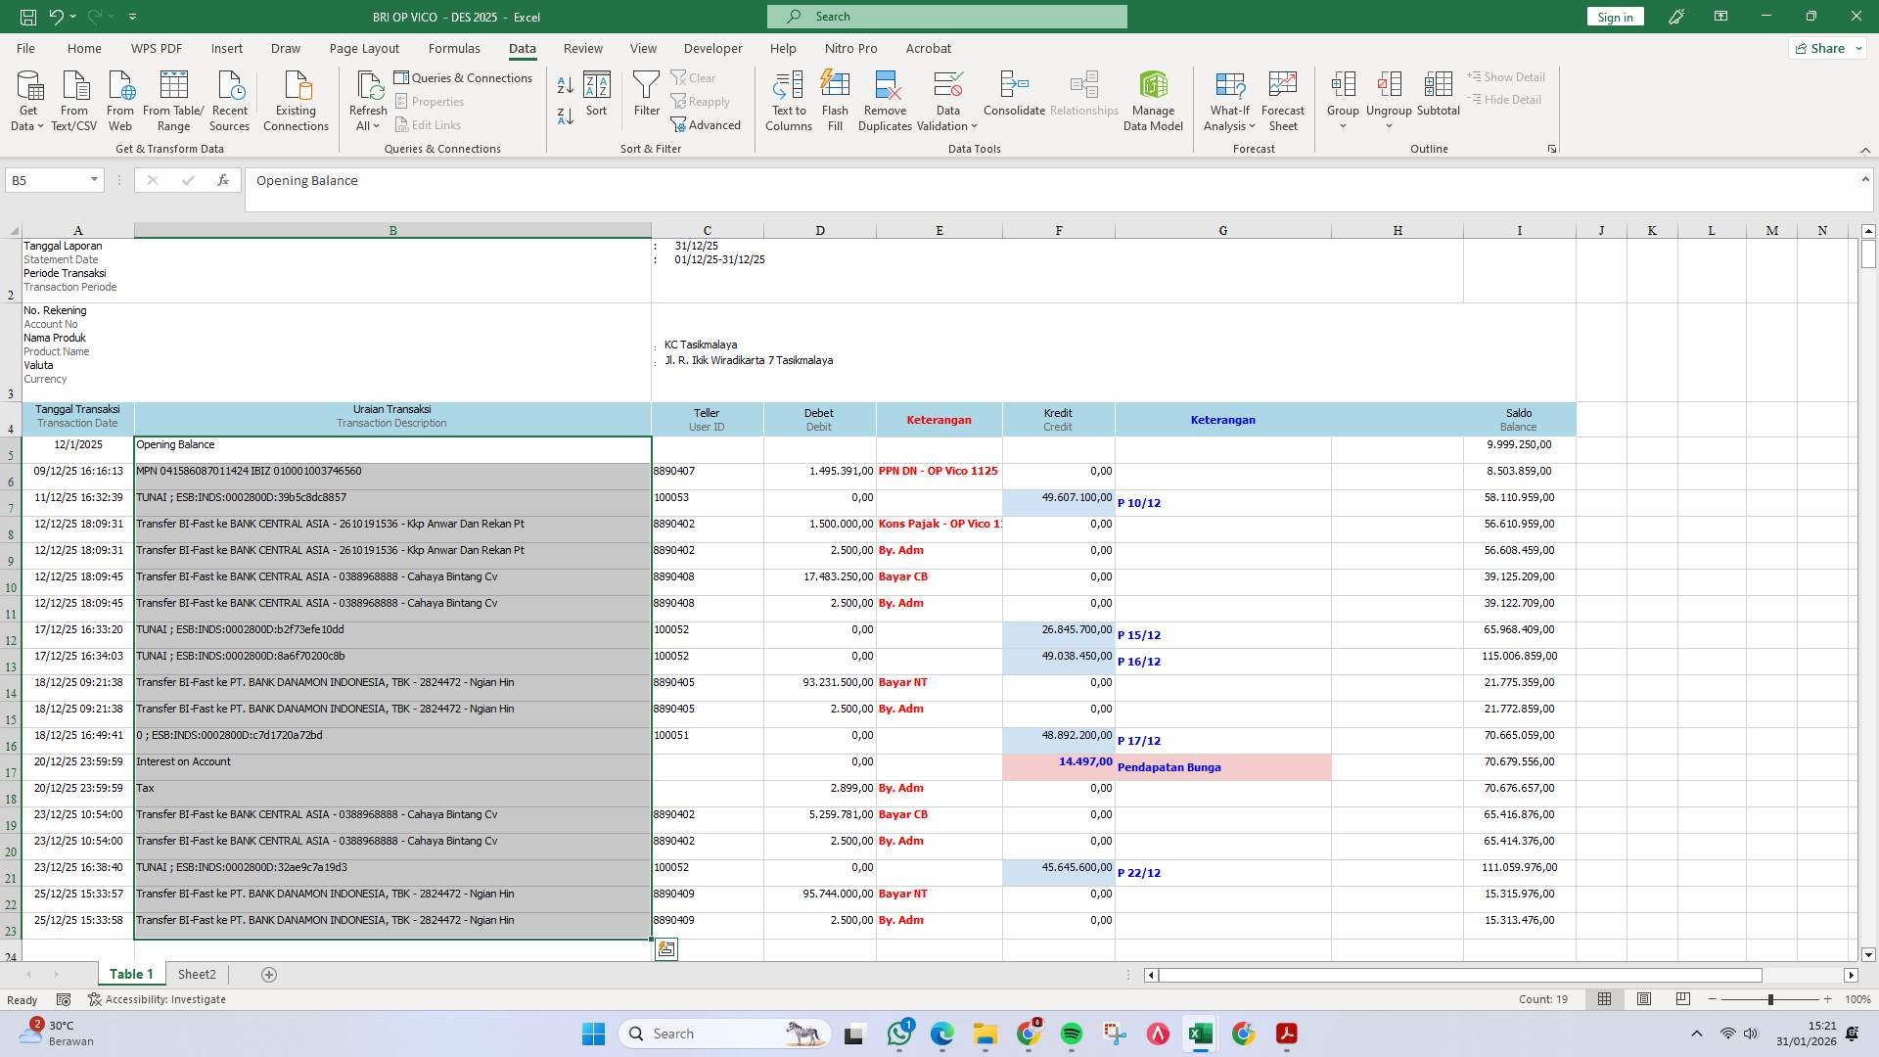This screenshot has width=1879, height=1057.
Task: Click the Remove Duplicates icon
Action: point(885,98)
